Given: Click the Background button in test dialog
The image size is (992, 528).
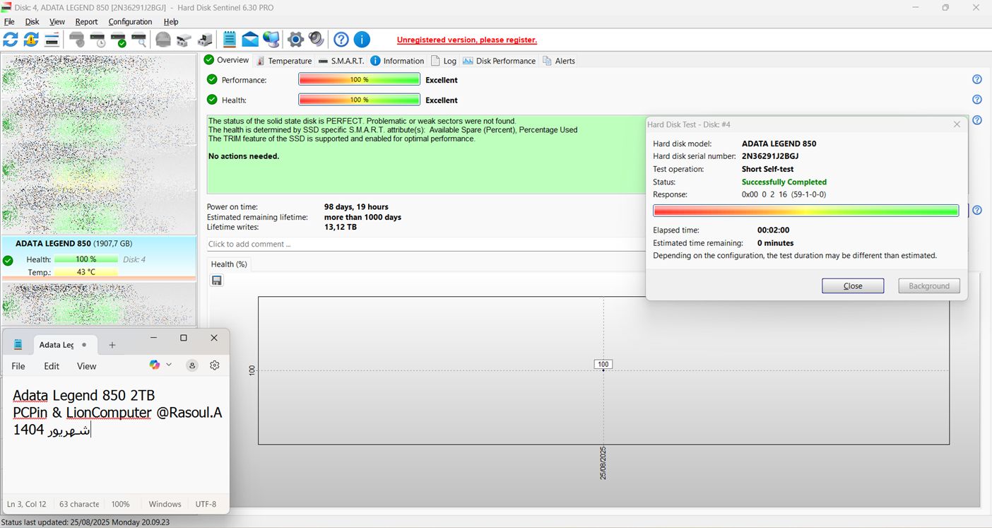Looking at the screenshot, I should coord(929,286).
